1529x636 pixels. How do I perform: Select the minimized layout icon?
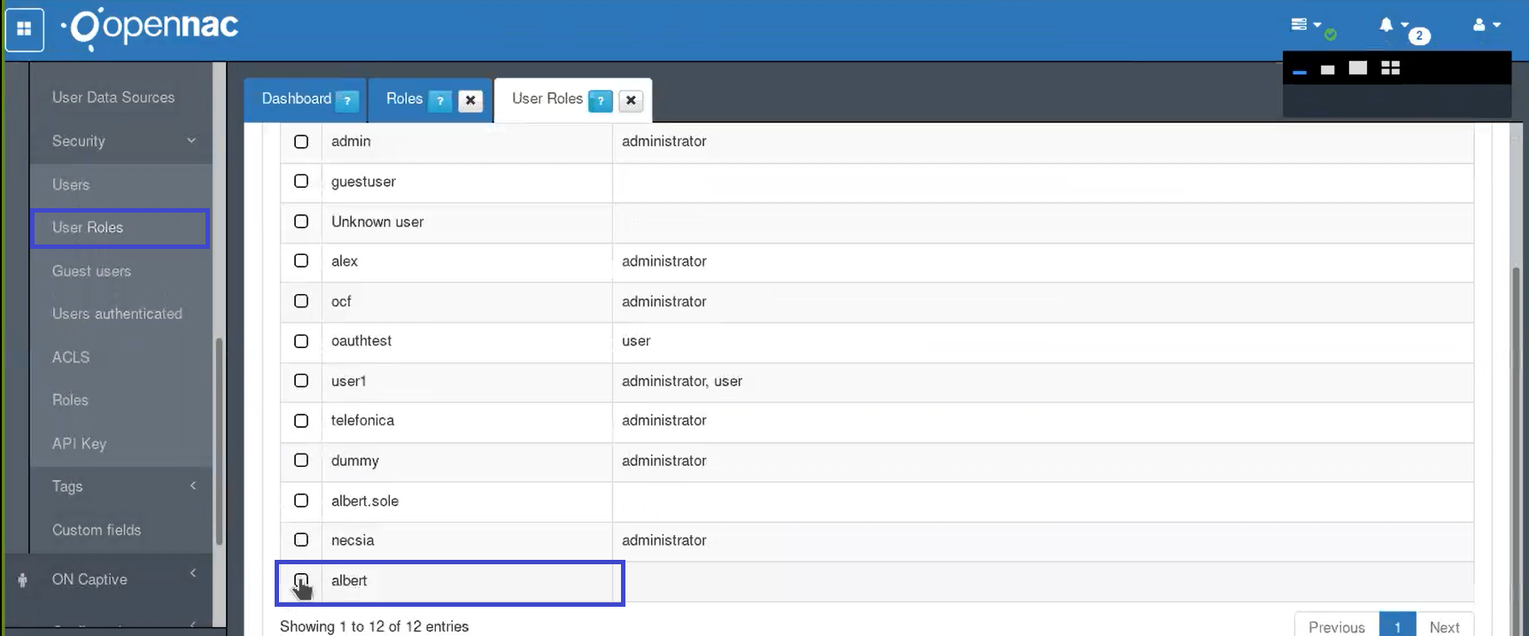pyautogui.click(x=1300, y=72)
